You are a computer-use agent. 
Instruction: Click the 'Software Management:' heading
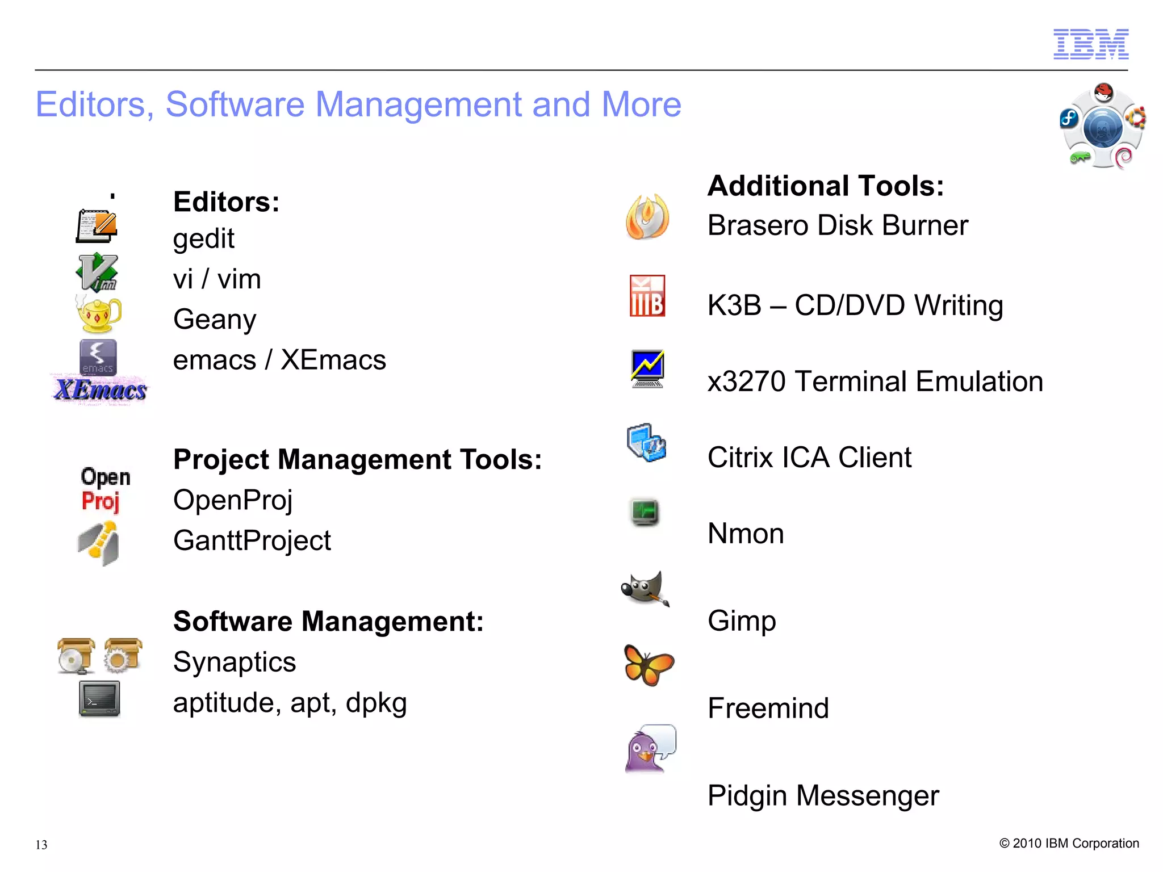point(329,622)
